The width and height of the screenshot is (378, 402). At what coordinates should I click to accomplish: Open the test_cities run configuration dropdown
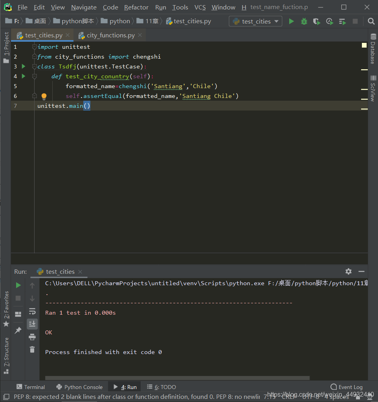[255, 21]
